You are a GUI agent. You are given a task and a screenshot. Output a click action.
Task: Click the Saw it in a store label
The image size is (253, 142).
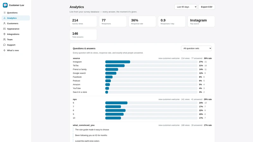[80, 92]
